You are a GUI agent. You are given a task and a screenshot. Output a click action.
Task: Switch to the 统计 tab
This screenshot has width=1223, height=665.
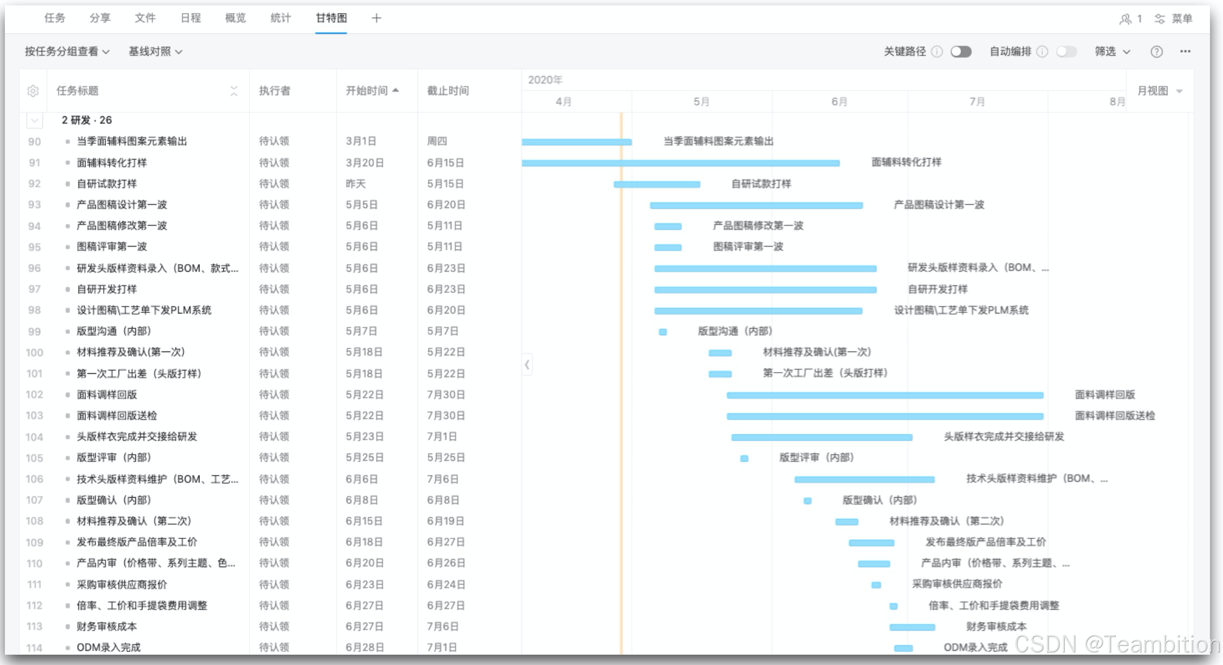pos(280,18)
